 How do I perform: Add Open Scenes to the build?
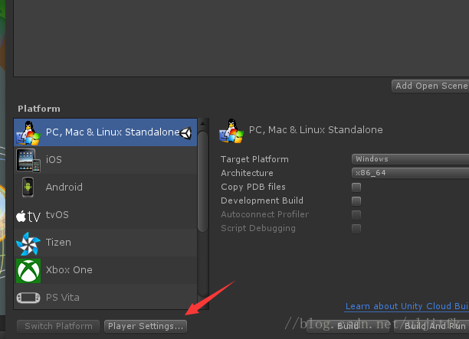coord(431,86)
